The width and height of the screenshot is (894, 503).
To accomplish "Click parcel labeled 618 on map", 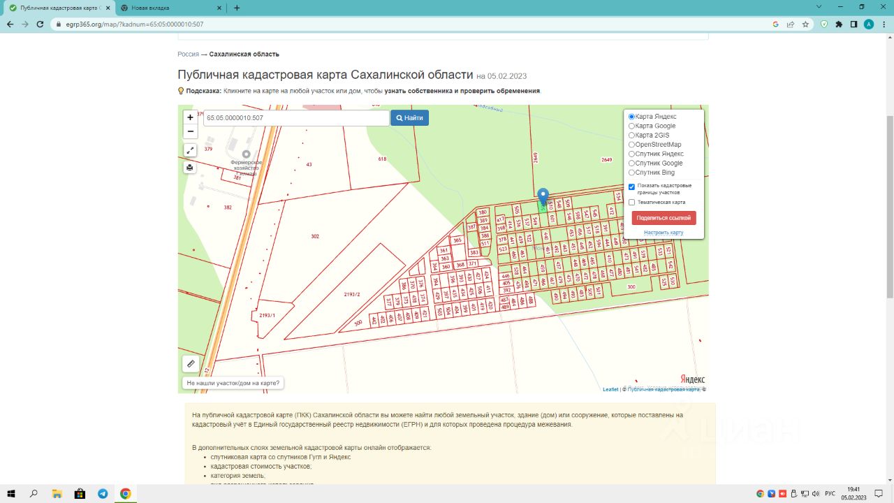I will pos(382,159).
